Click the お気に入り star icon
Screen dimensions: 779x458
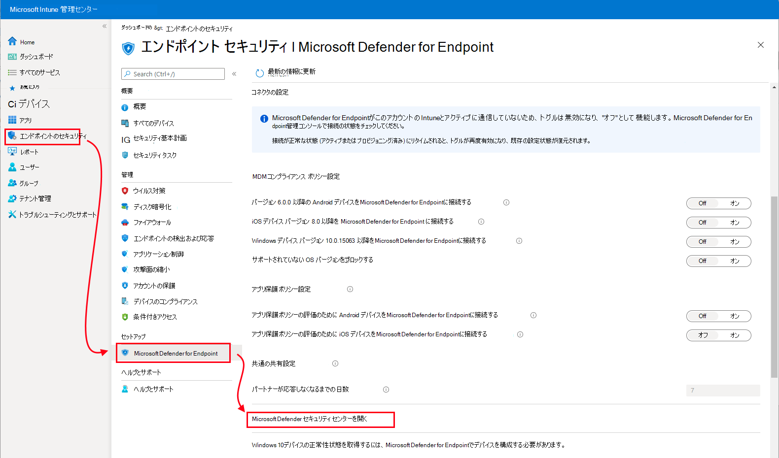12,88
